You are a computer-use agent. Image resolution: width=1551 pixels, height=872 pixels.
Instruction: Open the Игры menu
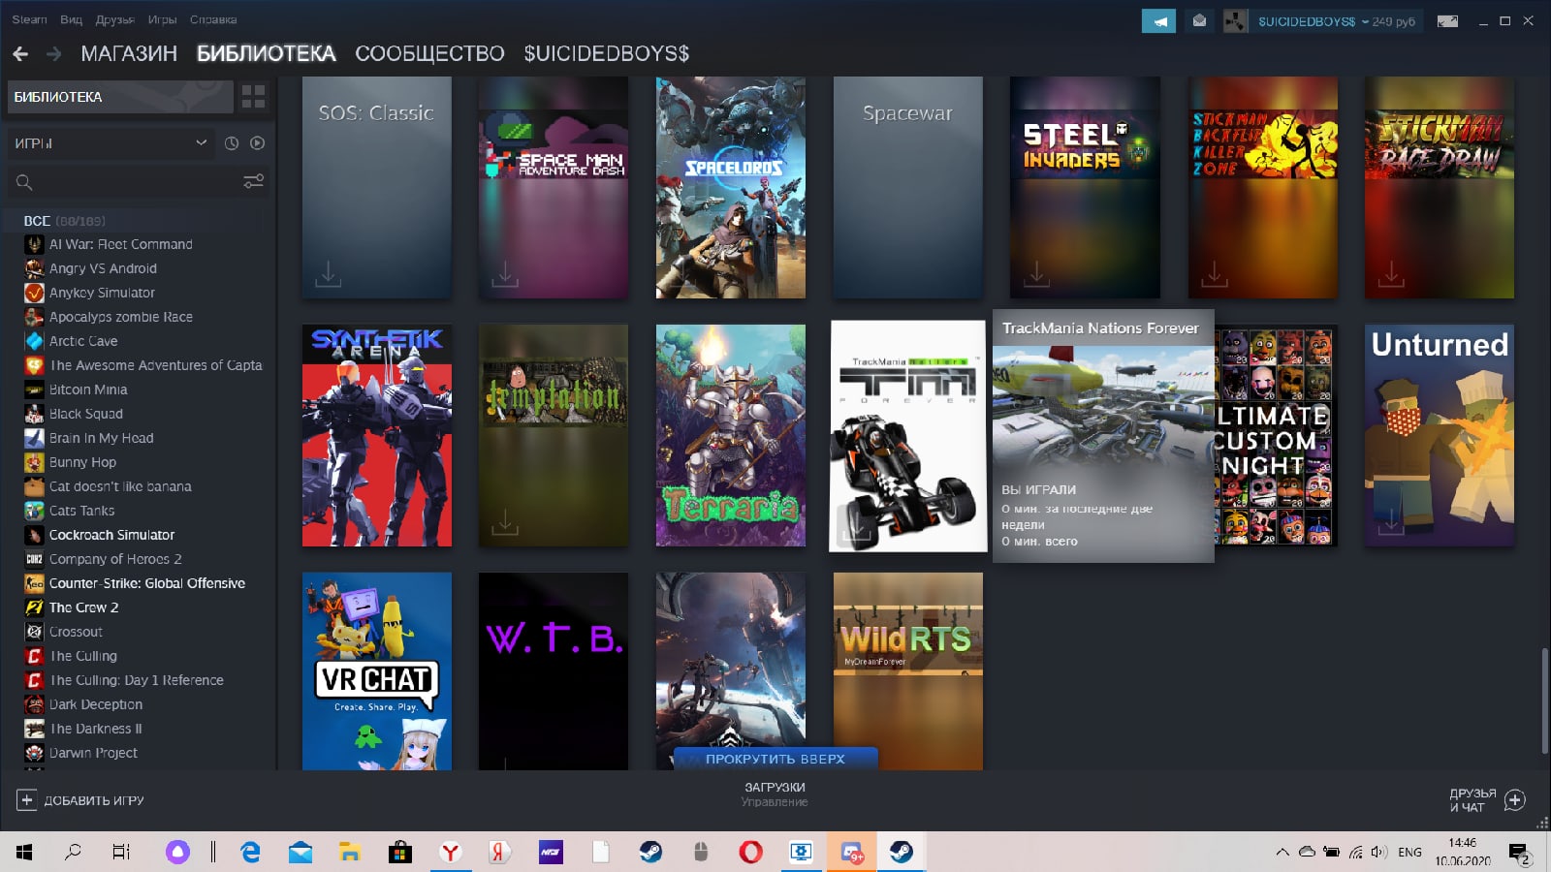point(162,19)
